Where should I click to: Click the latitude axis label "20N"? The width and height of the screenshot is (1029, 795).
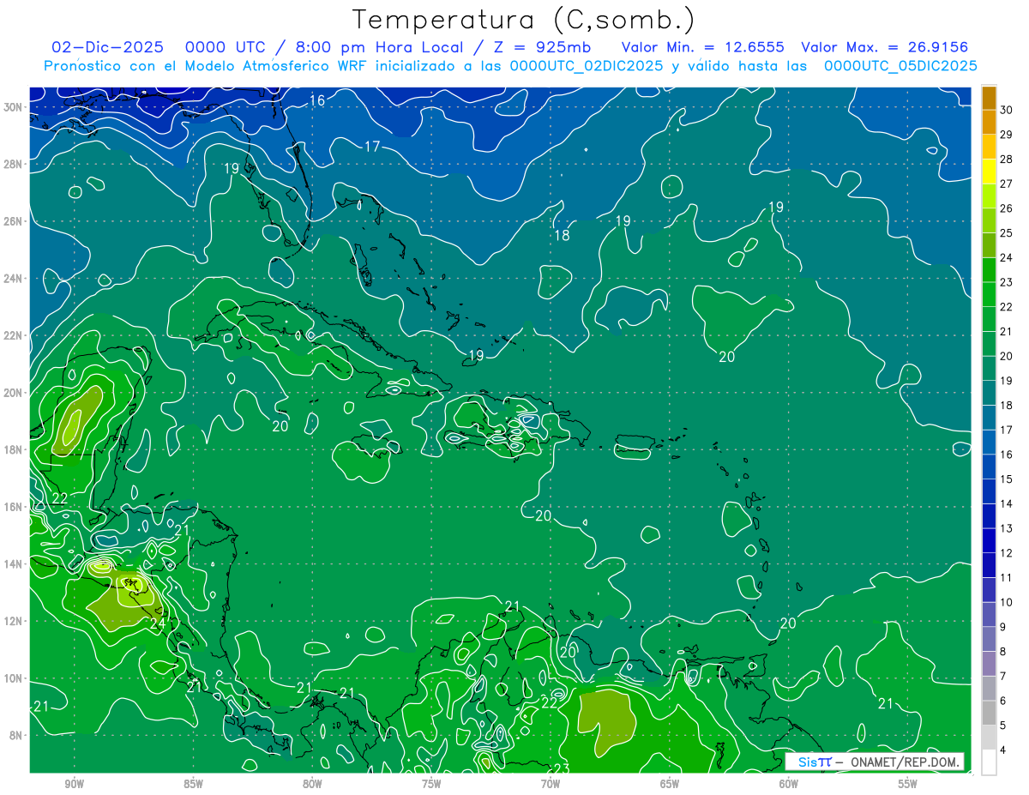[13, 393]
